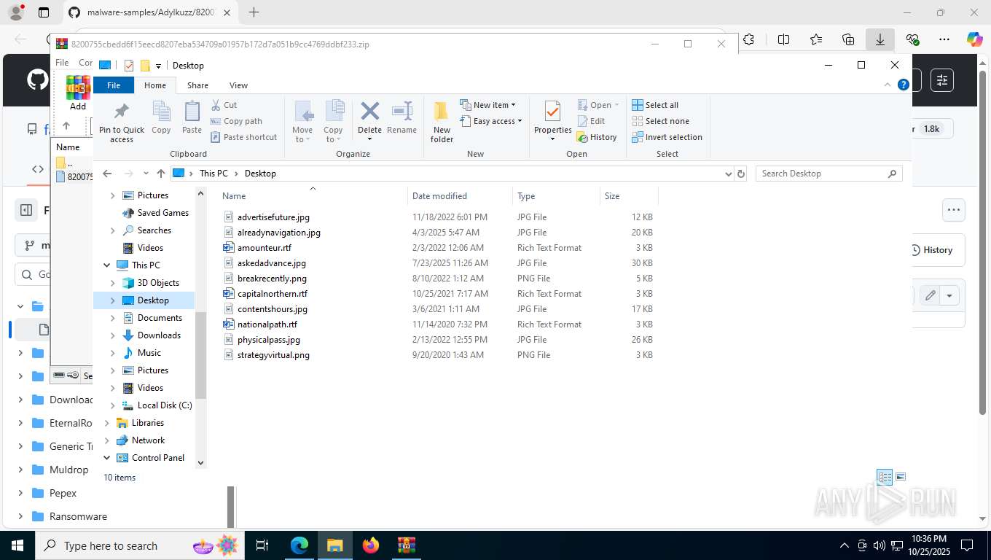Switch to the View ribbon tab
991x560 pixels.
coord(238,85)
